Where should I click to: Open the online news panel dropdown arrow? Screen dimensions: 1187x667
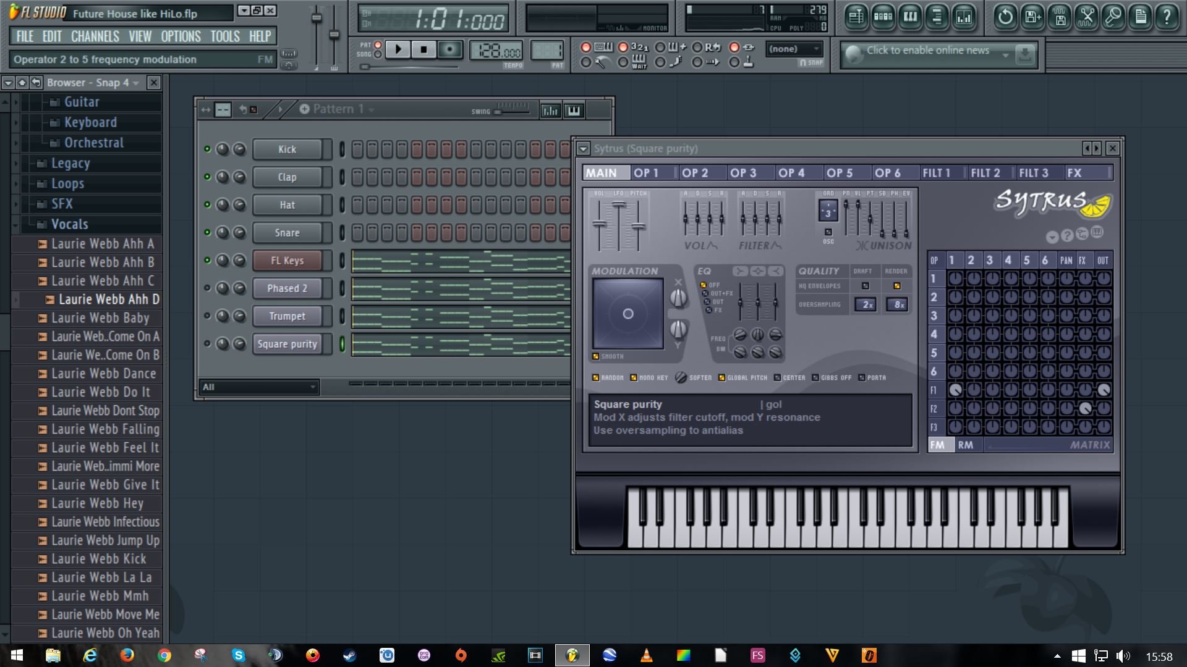click(x=1006, y=56)
